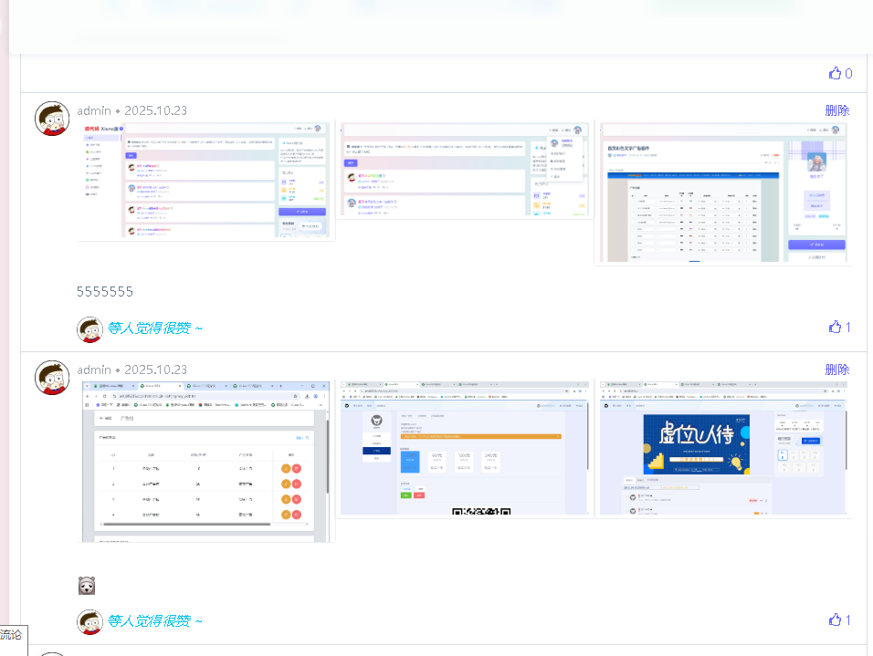Click small liker avatar under the 5555555 comment
This screenshot has width=873, height=656.
89,328
